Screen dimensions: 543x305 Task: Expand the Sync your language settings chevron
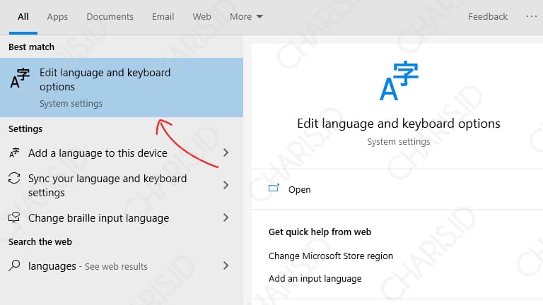pyautogui.click(x=226, y=185)
